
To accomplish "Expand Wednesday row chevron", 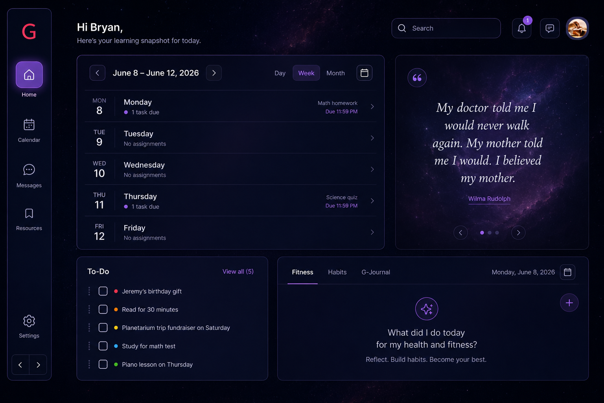I will (372, 169).
